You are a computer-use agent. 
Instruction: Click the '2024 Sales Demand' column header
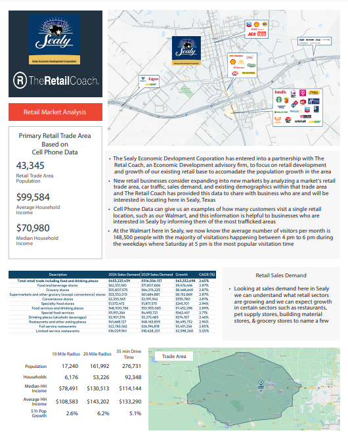[124, 275]
